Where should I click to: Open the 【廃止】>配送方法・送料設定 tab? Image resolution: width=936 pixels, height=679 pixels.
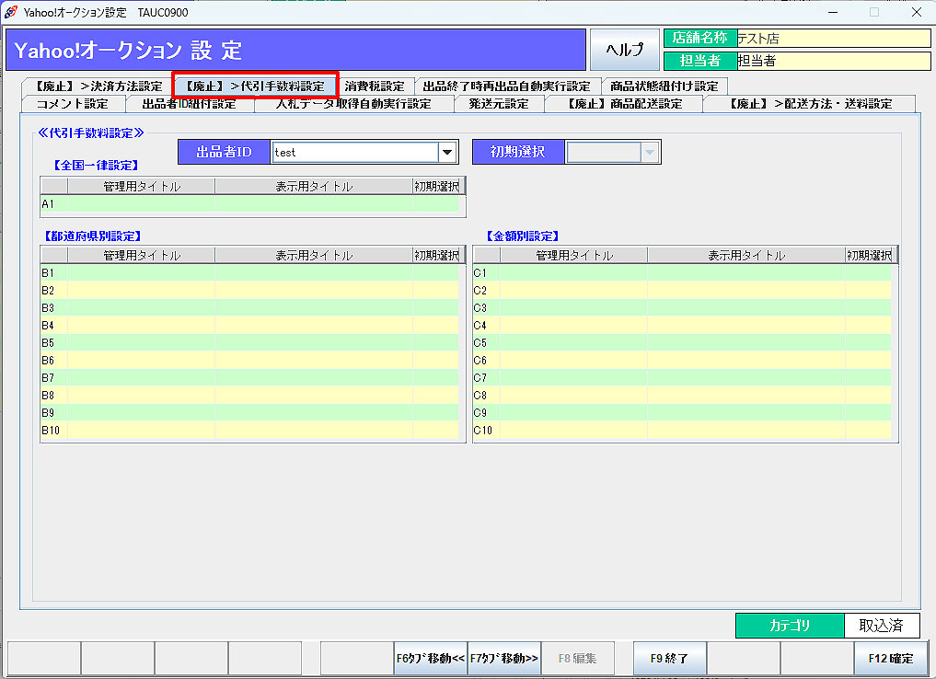click(x=810, y=104)
